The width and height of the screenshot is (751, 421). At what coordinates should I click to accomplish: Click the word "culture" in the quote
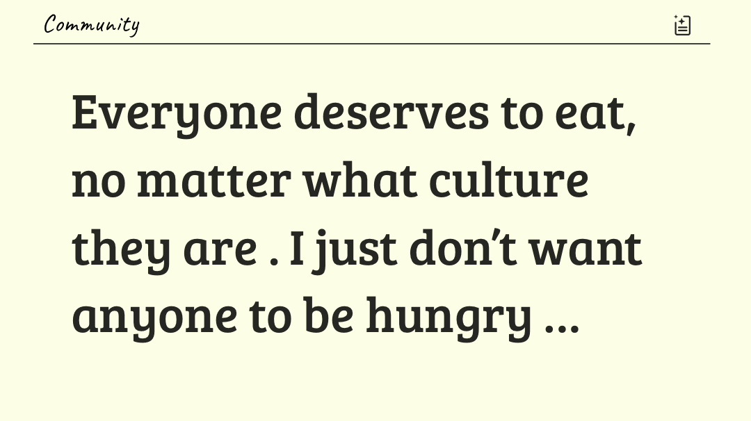(x=508, y=181)
